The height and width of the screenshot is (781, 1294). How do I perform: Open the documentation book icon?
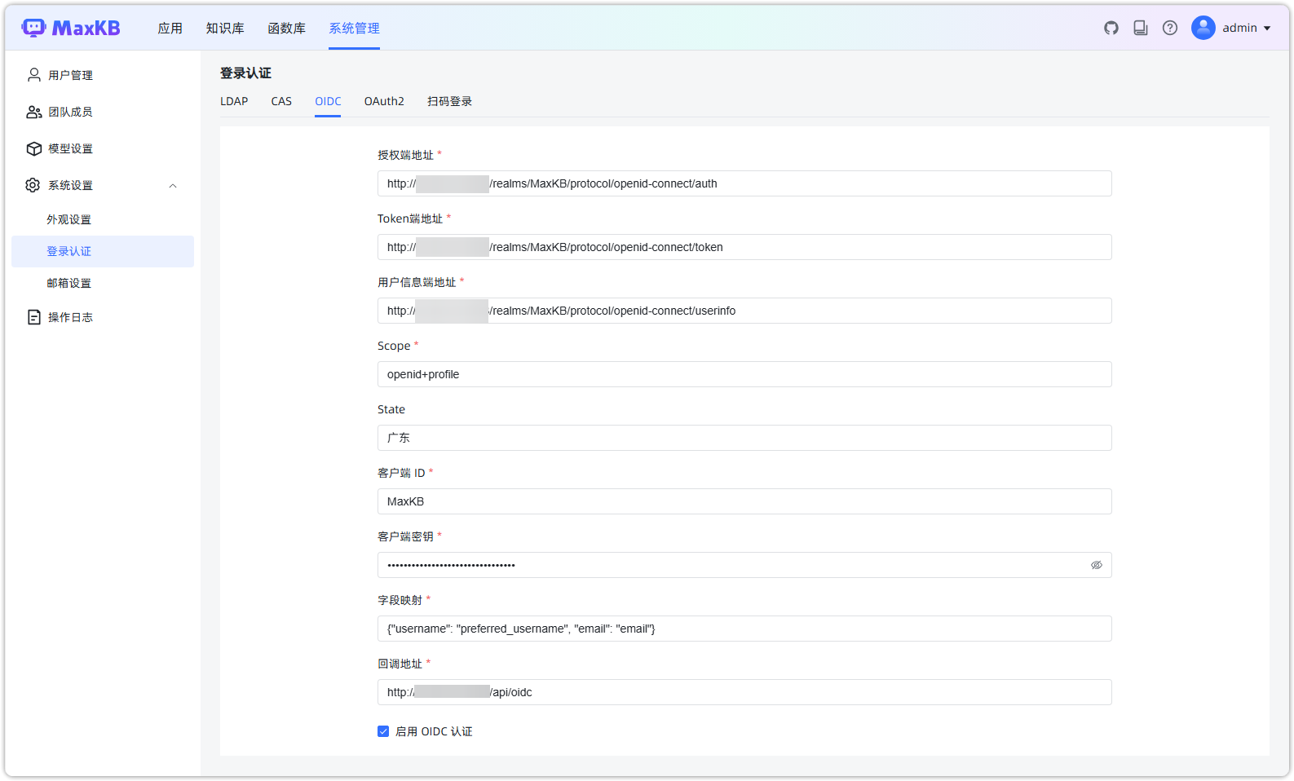click(x=1141, y=28)
